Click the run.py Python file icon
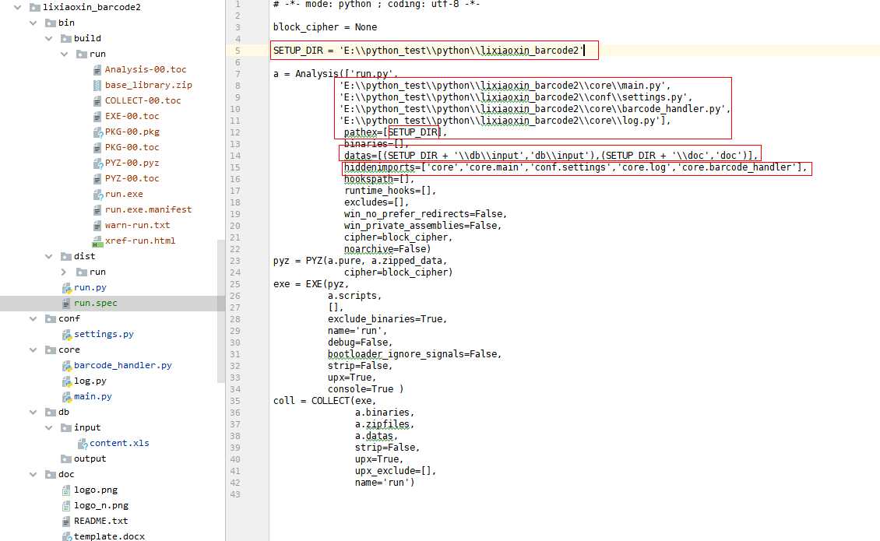 coord(67,288)
